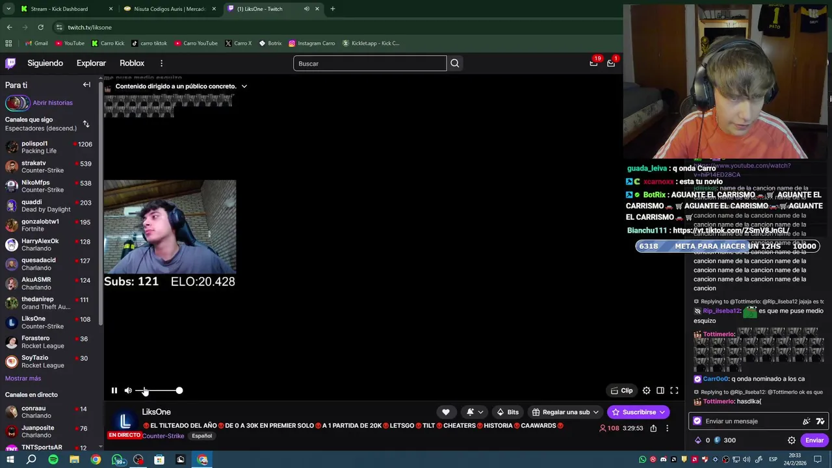Viewport: 832px width, 468px height.
Task: Send the chat message with Enviar
Action: pos(814,440)
